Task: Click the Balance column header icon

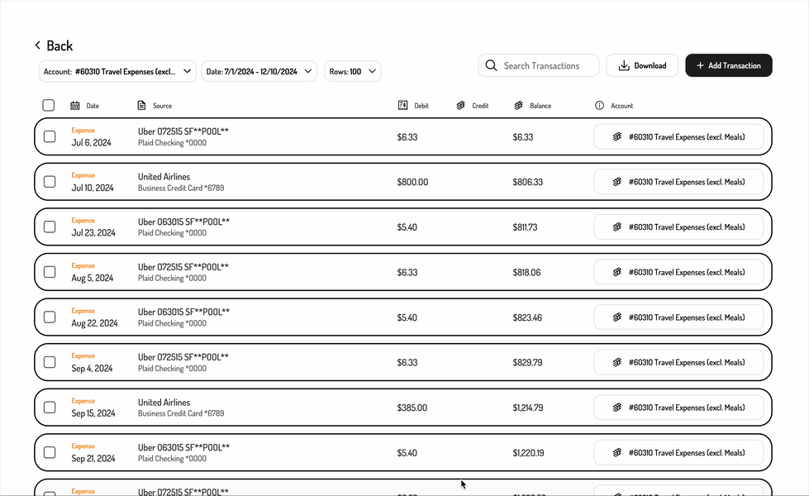Action: tap(518, 105)
